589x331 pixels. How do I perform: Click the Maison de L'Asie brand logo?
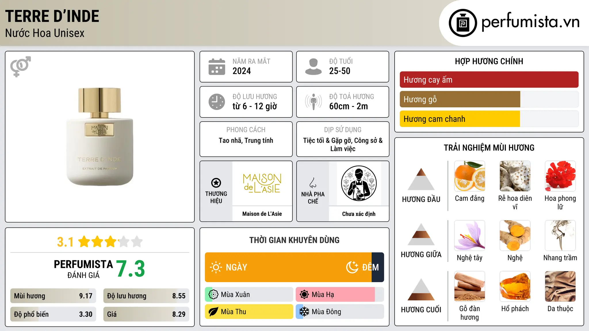point(262,183)
